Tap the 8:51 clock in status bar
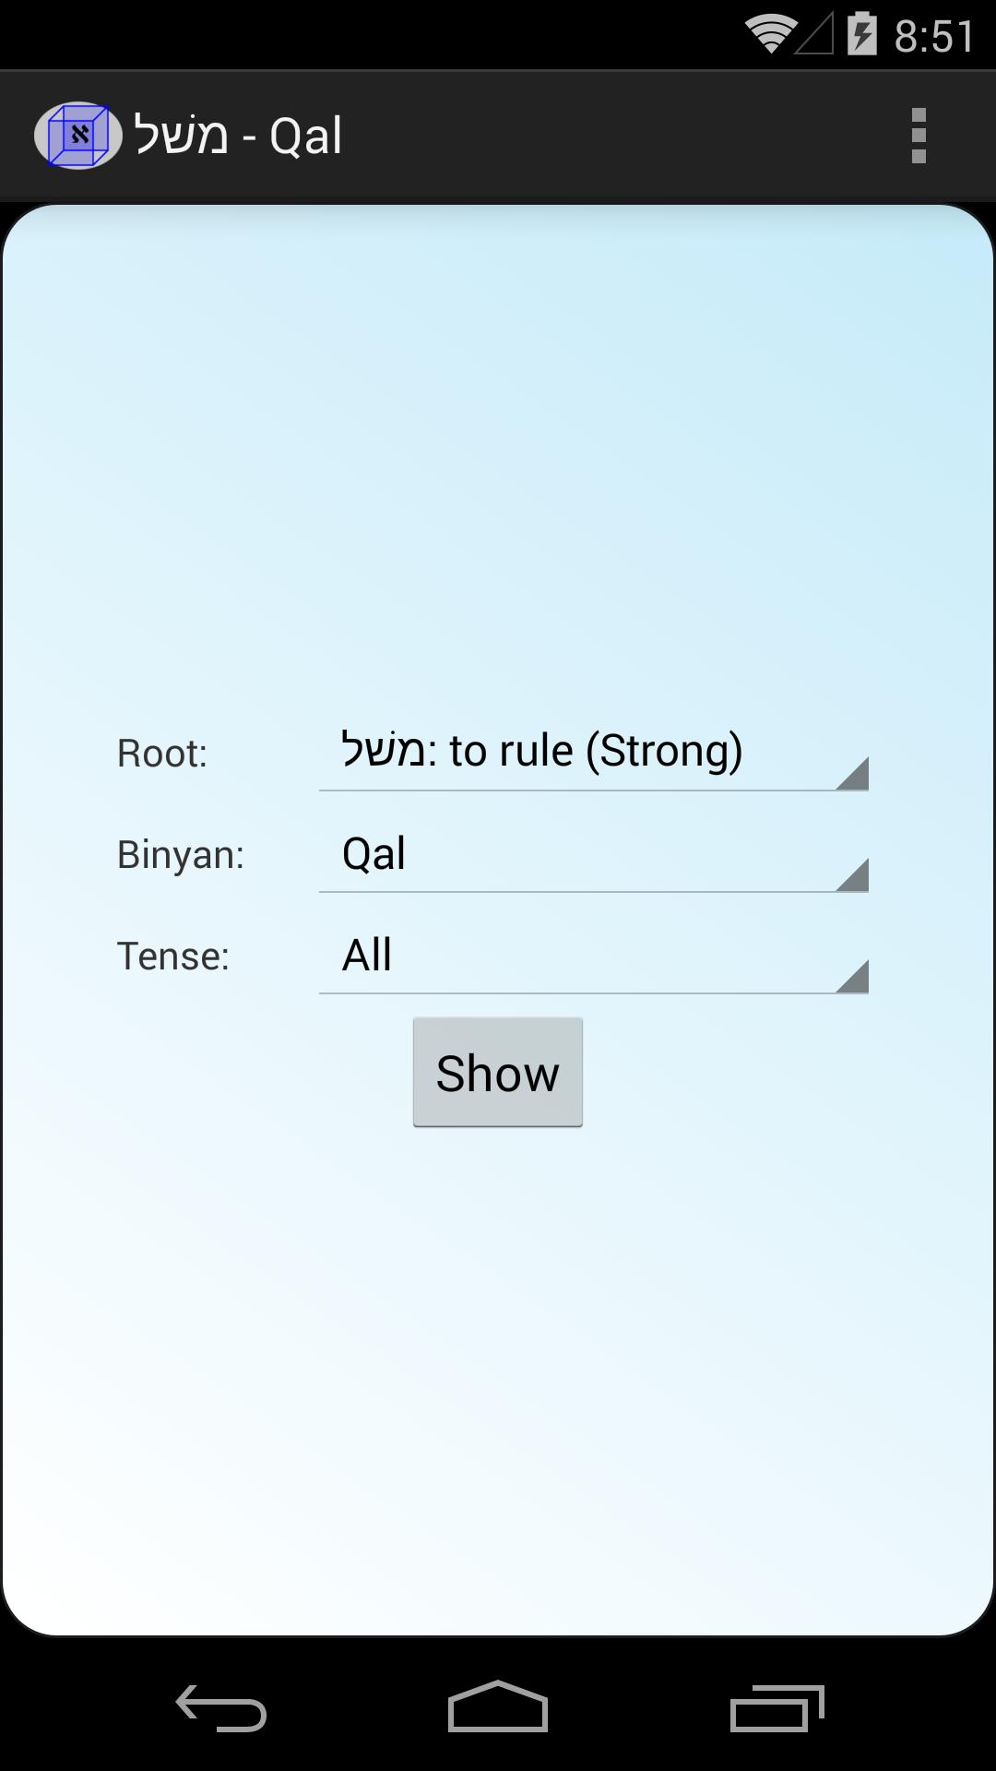This screenshot has width=996, height=1771. pyautogui.click(x=933, y=37)
